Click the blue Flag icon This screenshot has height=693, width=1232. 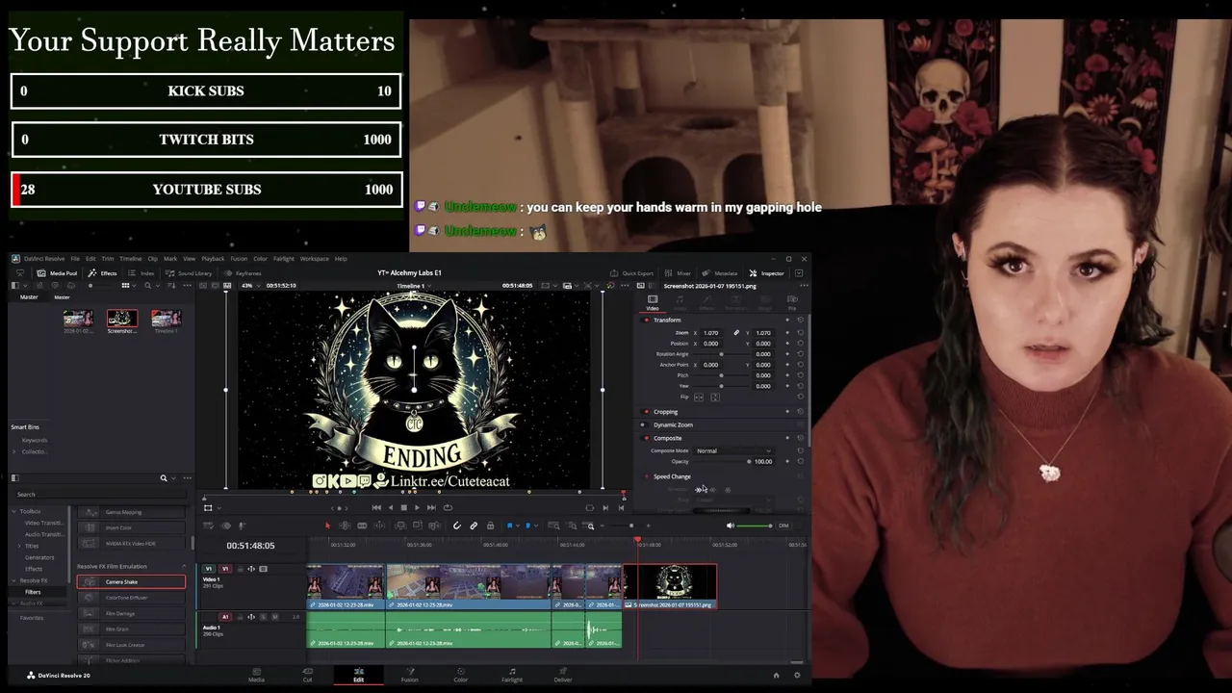[x=509, y=526]
